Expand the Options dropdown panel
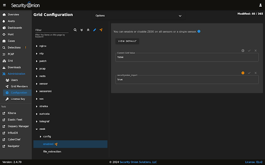This screenshot has width=265, height=165. 138,16
